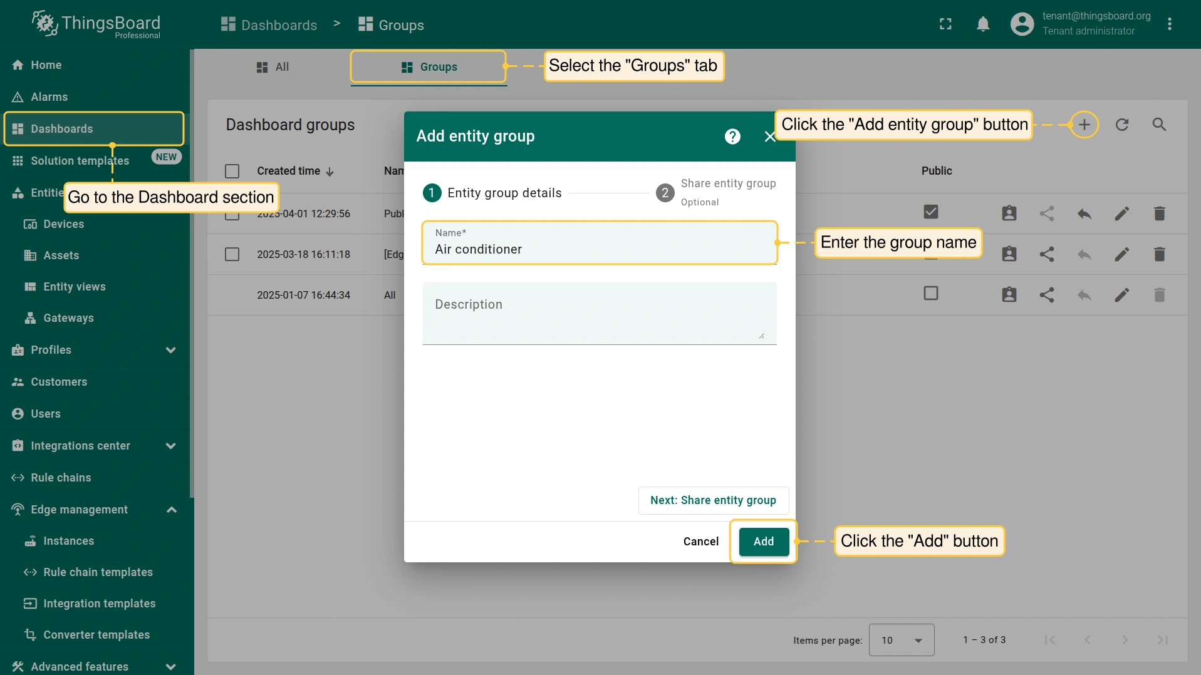This screenshot has height=675, width=1201.
Task: Click the pencil edit icon in third row
Action: [x=1121, y=295]
